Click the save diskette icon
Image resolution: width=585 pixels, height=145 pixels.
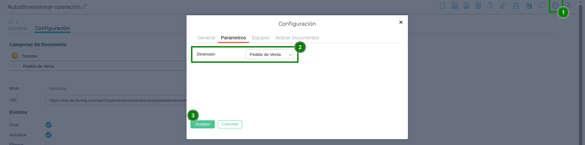[x=455, y=6]
